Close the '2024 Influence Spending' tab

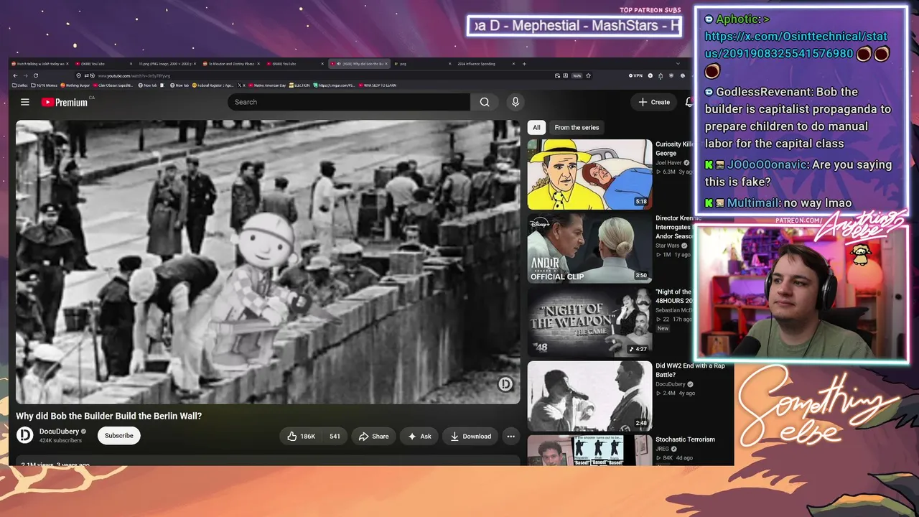512,64
